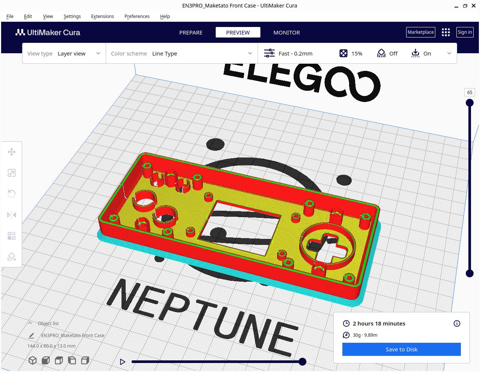480x372 pixels.
Task: Play the layer simulation
Action: pyautogui.click(x=122, y=362)
